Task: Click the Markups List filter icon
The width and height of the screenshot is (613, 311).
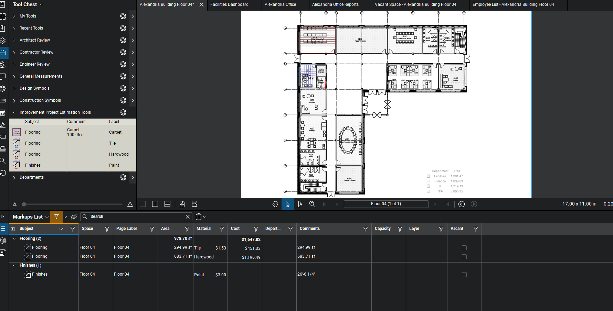Action: click(x=56, y=217)
